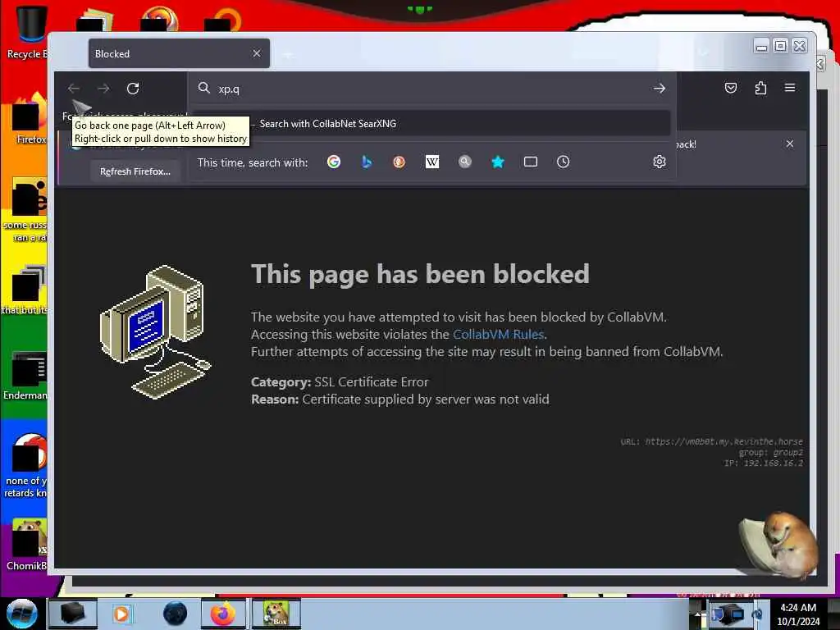This screenshot has height=630, width=840.
Task: Open the dark globe taskbar icon
Action: coord(175,614)
